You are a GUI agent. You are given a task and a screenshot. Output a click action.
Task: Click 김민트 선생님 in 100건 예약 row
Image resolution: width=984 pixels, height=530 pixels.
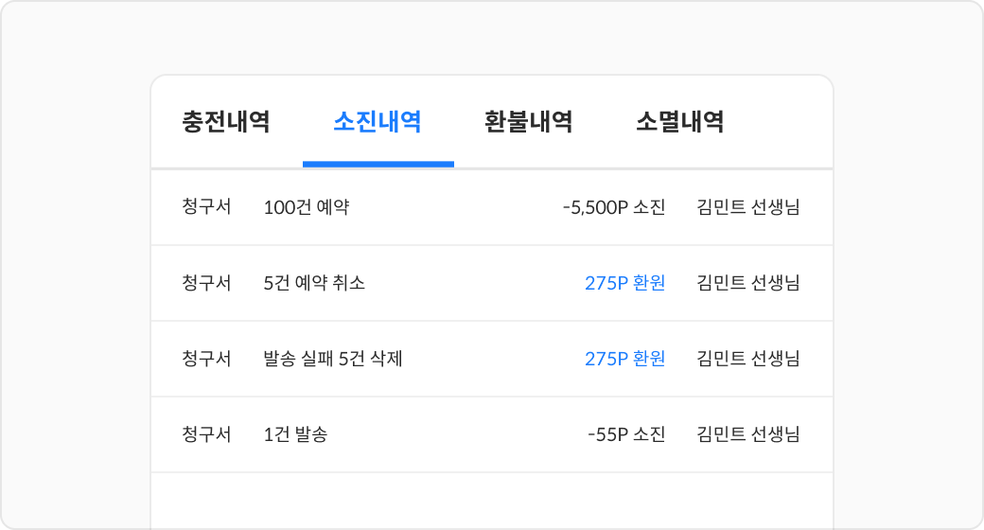pos(747,207)
